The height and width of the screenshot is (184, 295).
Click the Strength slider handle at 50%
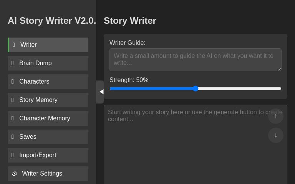196,89
